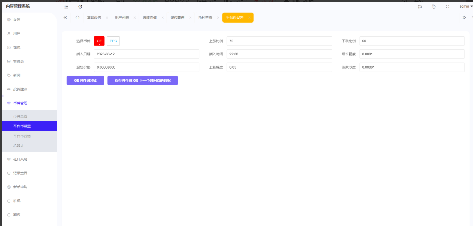Click 保存并生成 GE 下一个时间段的数据 button
This screenshot has width=473, height=226.
143,80
